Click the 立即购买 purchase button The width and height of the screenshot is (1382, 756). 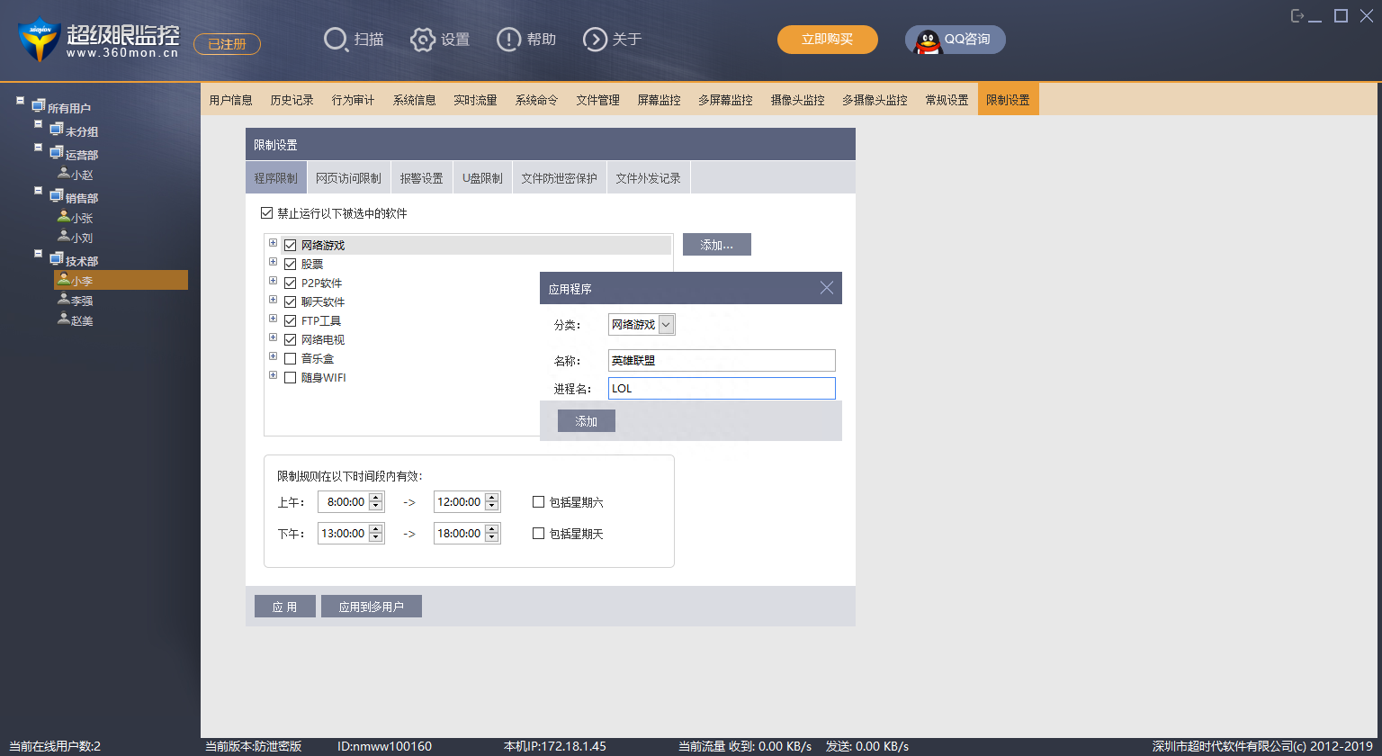(x=827, y=39)
